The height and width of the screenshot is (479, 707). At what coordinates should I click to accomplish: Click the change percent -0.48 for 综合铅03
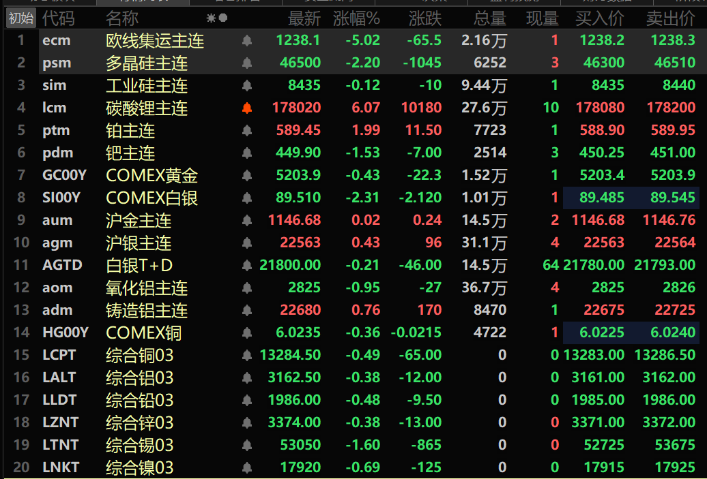(x=362, y=400)
